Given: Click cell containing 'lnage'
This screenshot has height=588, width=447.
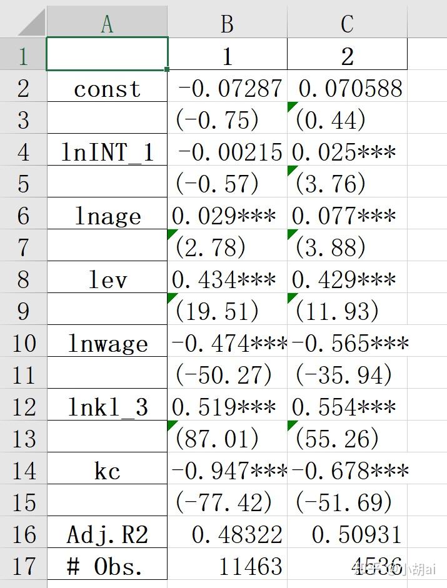Looking at the screenshot, I should (107, 213).
